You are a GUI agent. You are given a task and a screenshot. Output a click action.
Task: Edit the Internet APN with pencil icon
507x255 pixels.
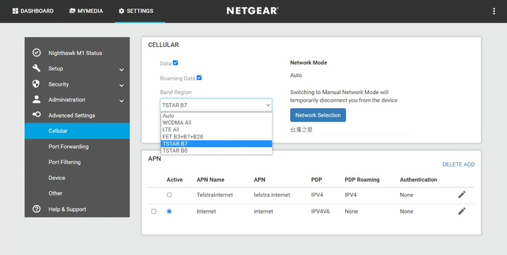(462, 211)
